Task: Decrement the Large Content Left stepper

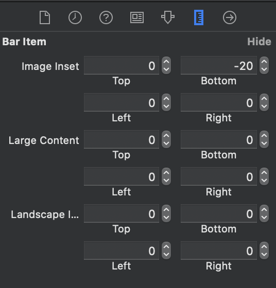Action: coord(166,181)
